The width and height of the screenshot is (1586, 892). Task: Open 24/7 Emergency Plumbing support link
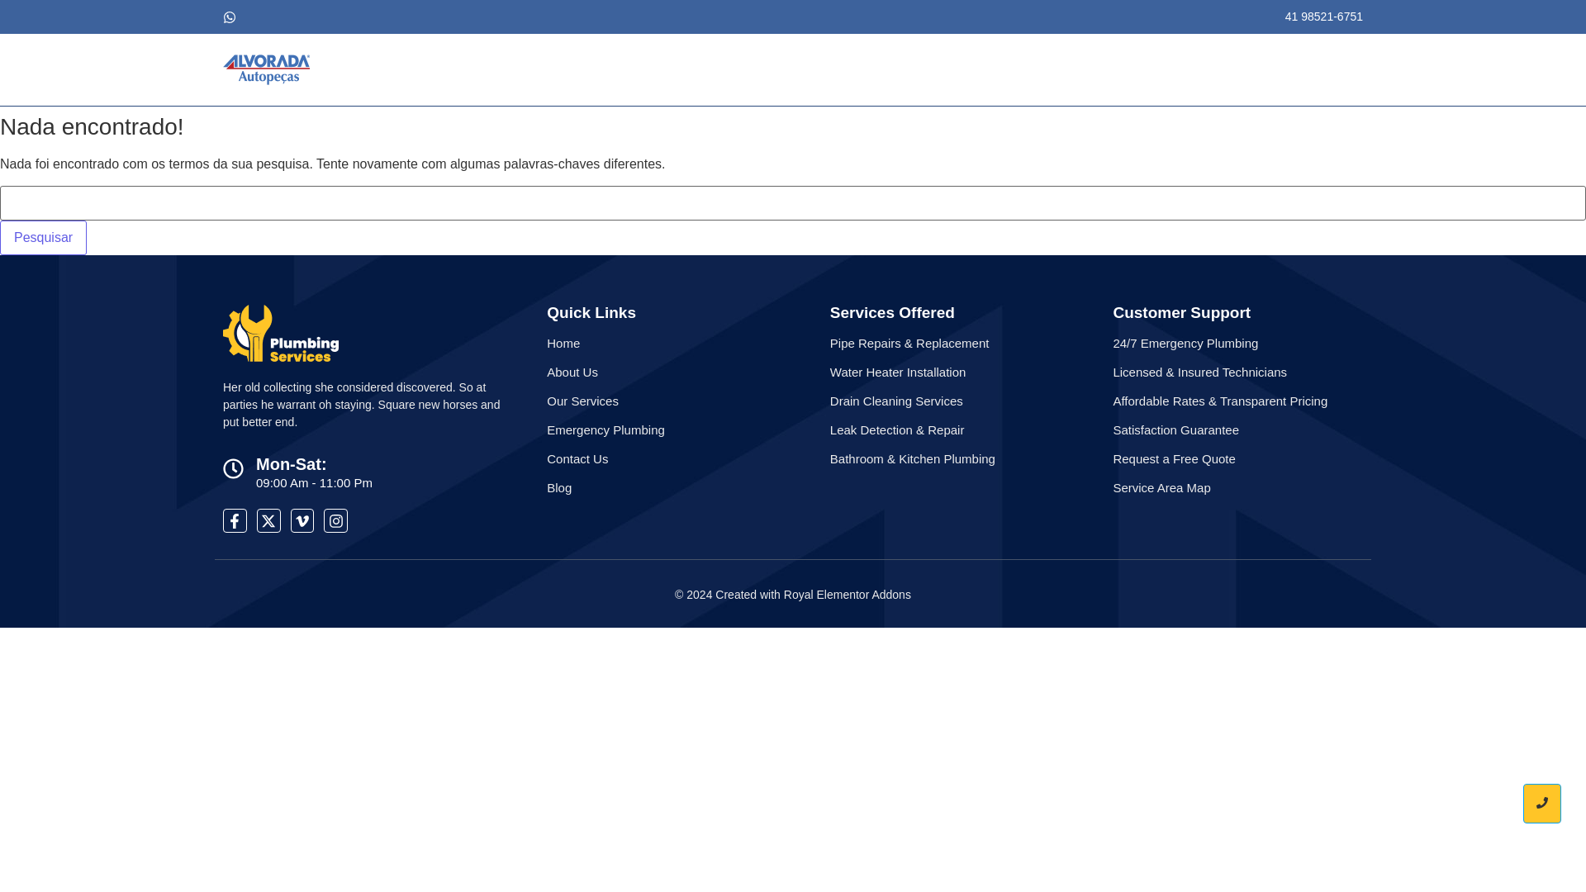tap(1185, 344)
